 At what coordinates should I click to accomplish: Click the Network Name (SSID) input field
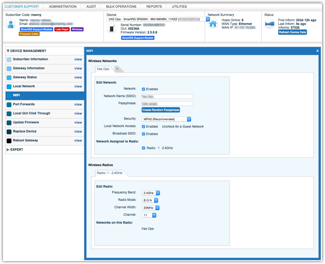pos(167,97)
